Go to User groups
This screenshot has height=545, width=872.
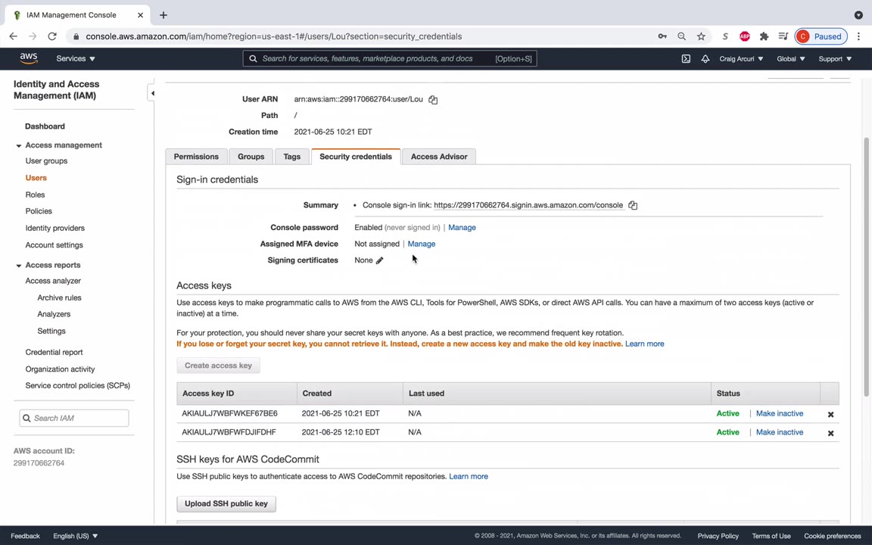point(46,160)
